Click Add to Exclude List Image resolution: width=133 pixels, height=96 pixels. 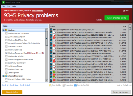tap(124, 85)
